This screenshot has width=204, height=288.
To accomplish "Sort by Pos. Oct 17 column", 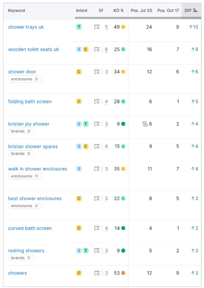I will click(168, 10).
